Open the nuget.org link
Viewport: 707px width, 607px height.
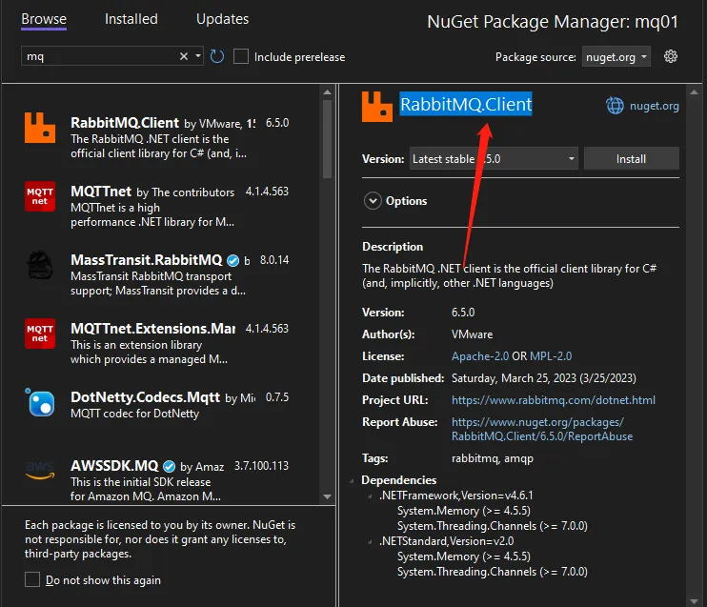[655, 106]
